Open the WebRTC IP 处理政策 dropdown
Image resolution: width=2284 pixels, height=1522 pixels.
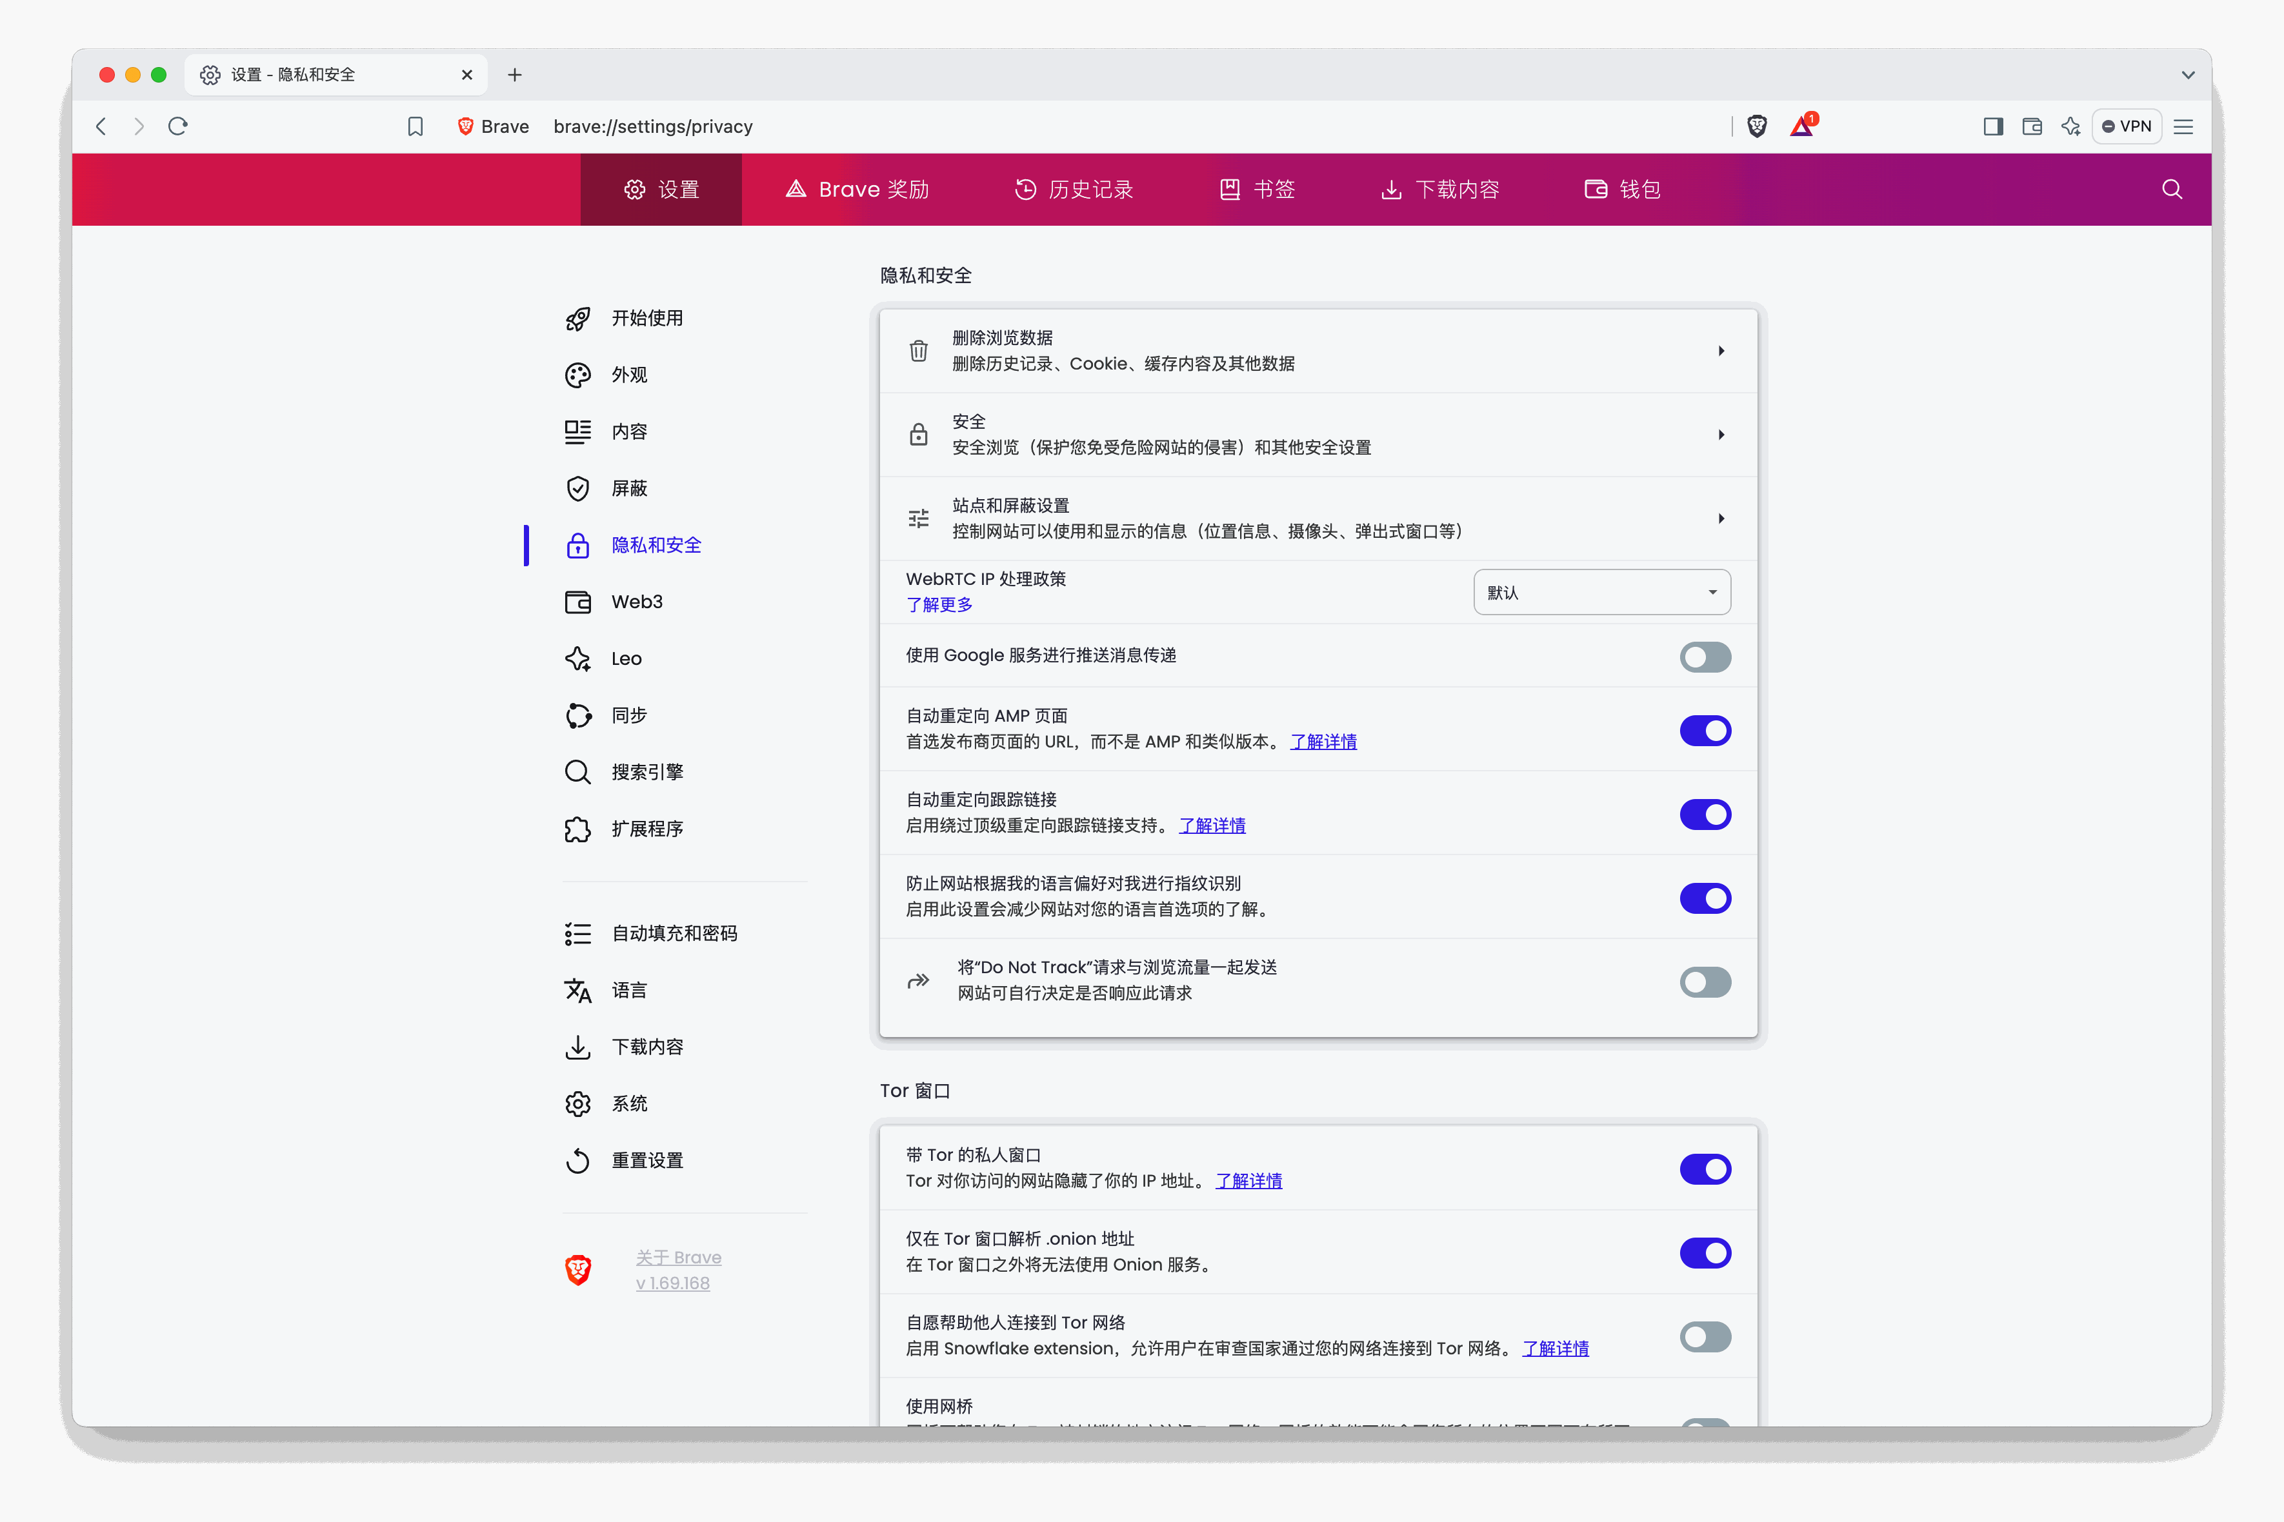pyautogui.click(x=1601, y=592)
